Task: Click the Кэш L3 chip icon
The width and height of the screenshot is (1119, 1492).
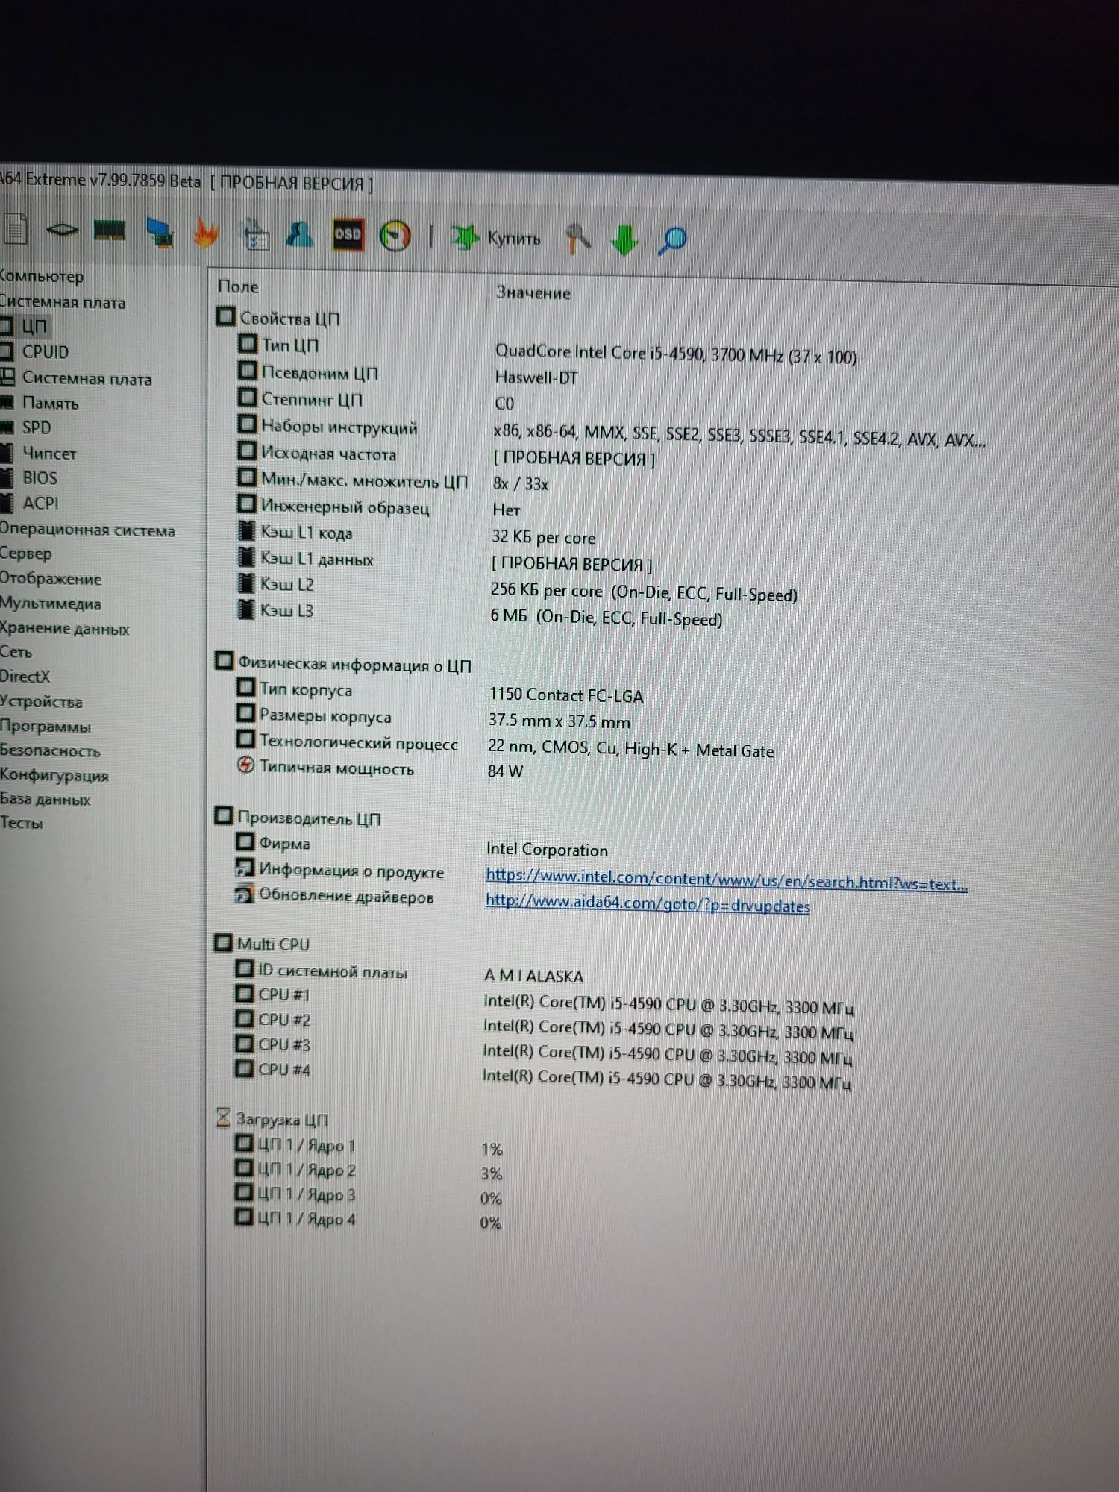Action: 245,609
